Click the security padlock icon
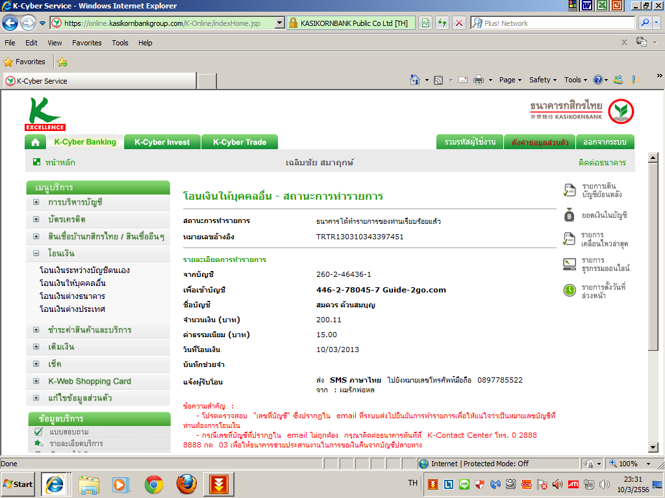 coord(293,23)
